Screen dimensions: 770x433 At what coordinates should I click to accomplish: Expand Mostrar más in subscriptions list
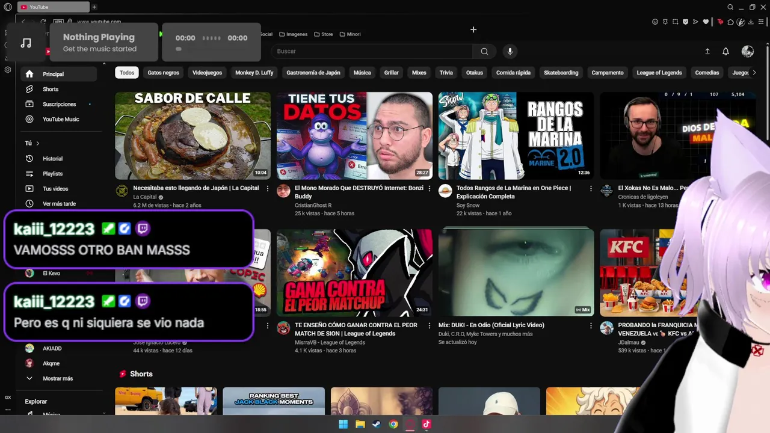pos(58,378)
